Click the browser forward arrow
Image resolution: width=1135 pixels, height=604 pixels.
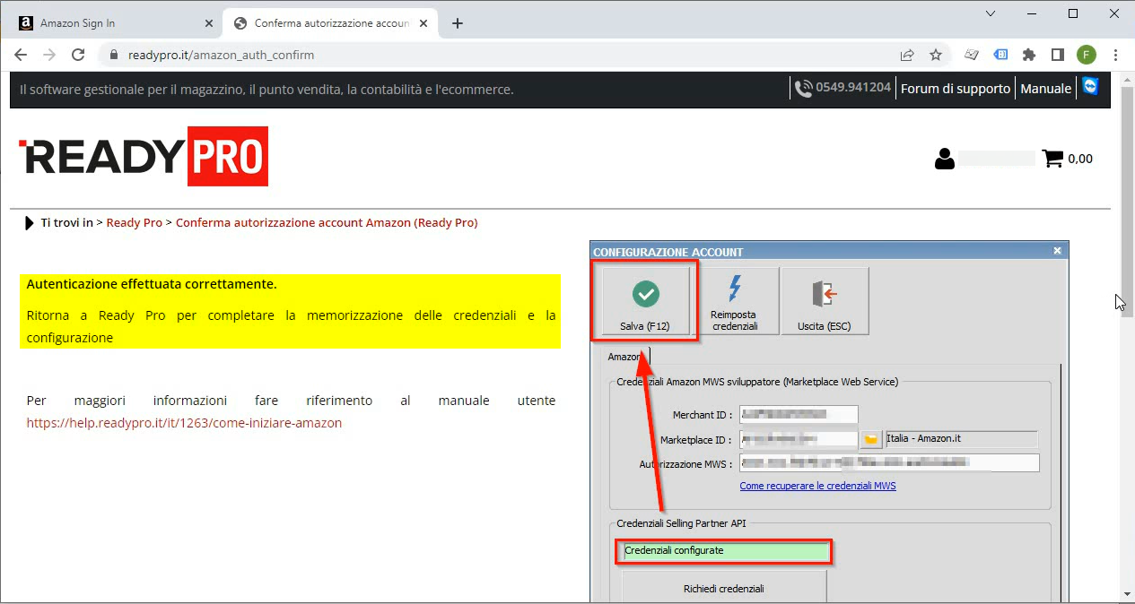pos(49,55)
